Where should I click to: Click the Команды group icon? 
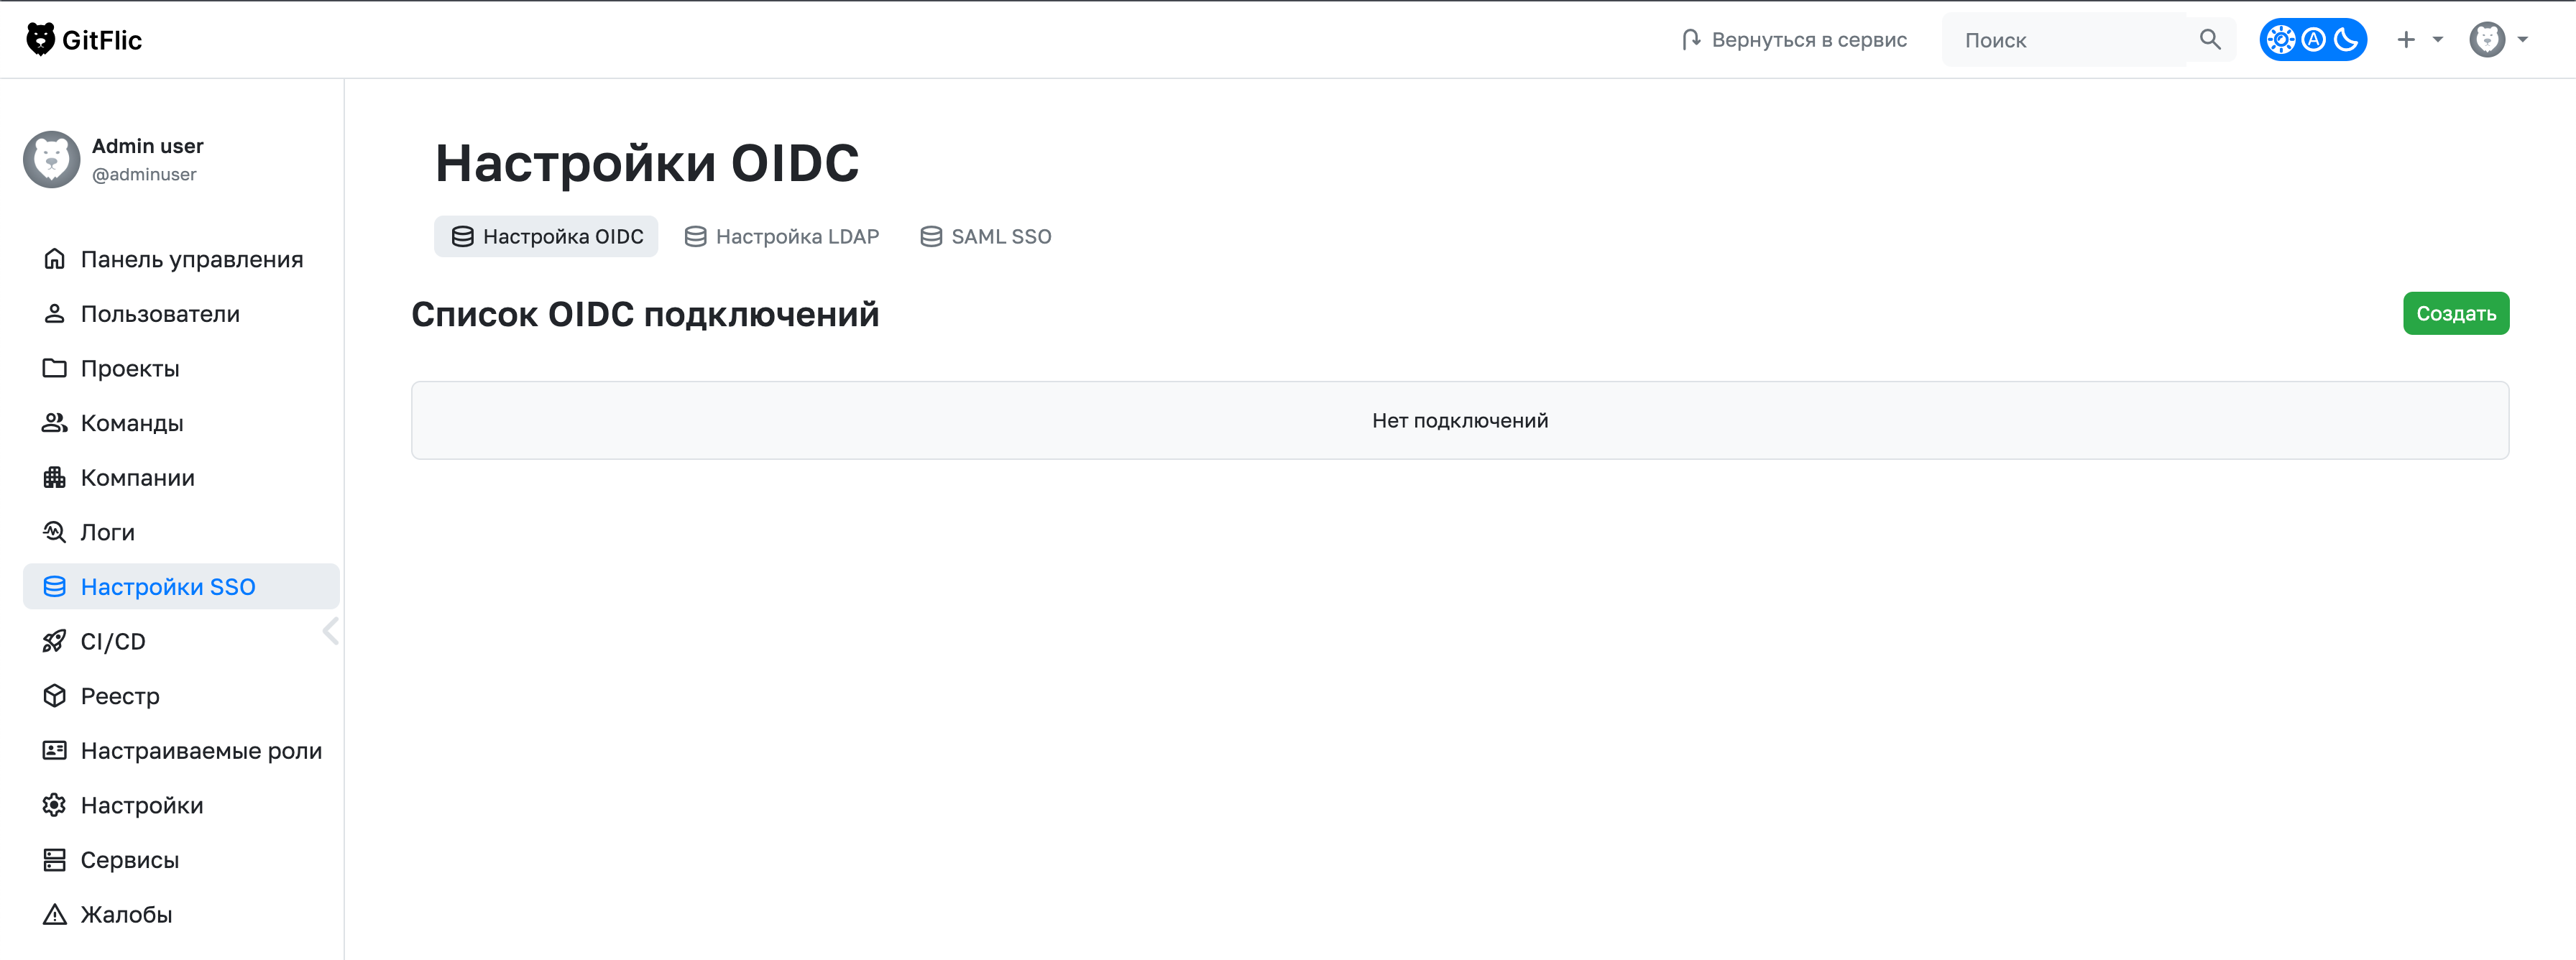pos(54,423)
